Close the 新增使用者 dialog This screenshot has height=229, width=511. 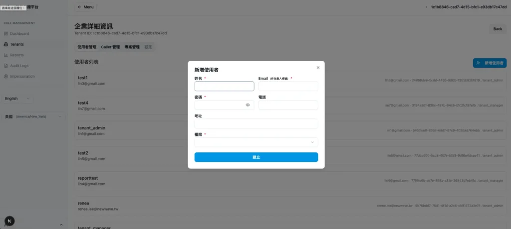pyautogui.click(x=318, y=67)
